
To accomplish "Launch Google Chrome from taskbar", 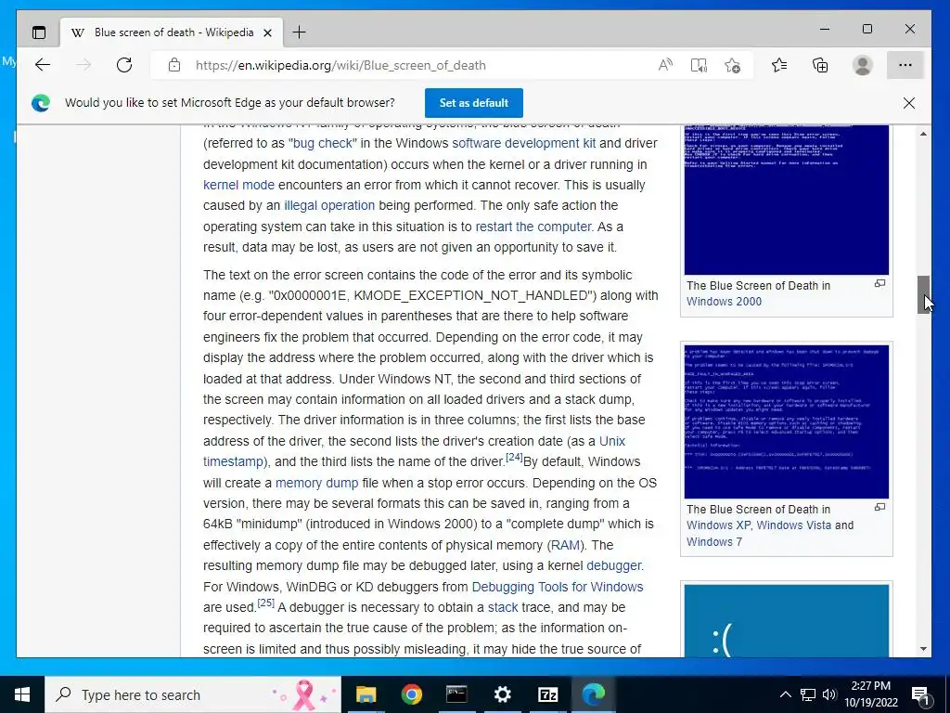I will coord(411,694).
